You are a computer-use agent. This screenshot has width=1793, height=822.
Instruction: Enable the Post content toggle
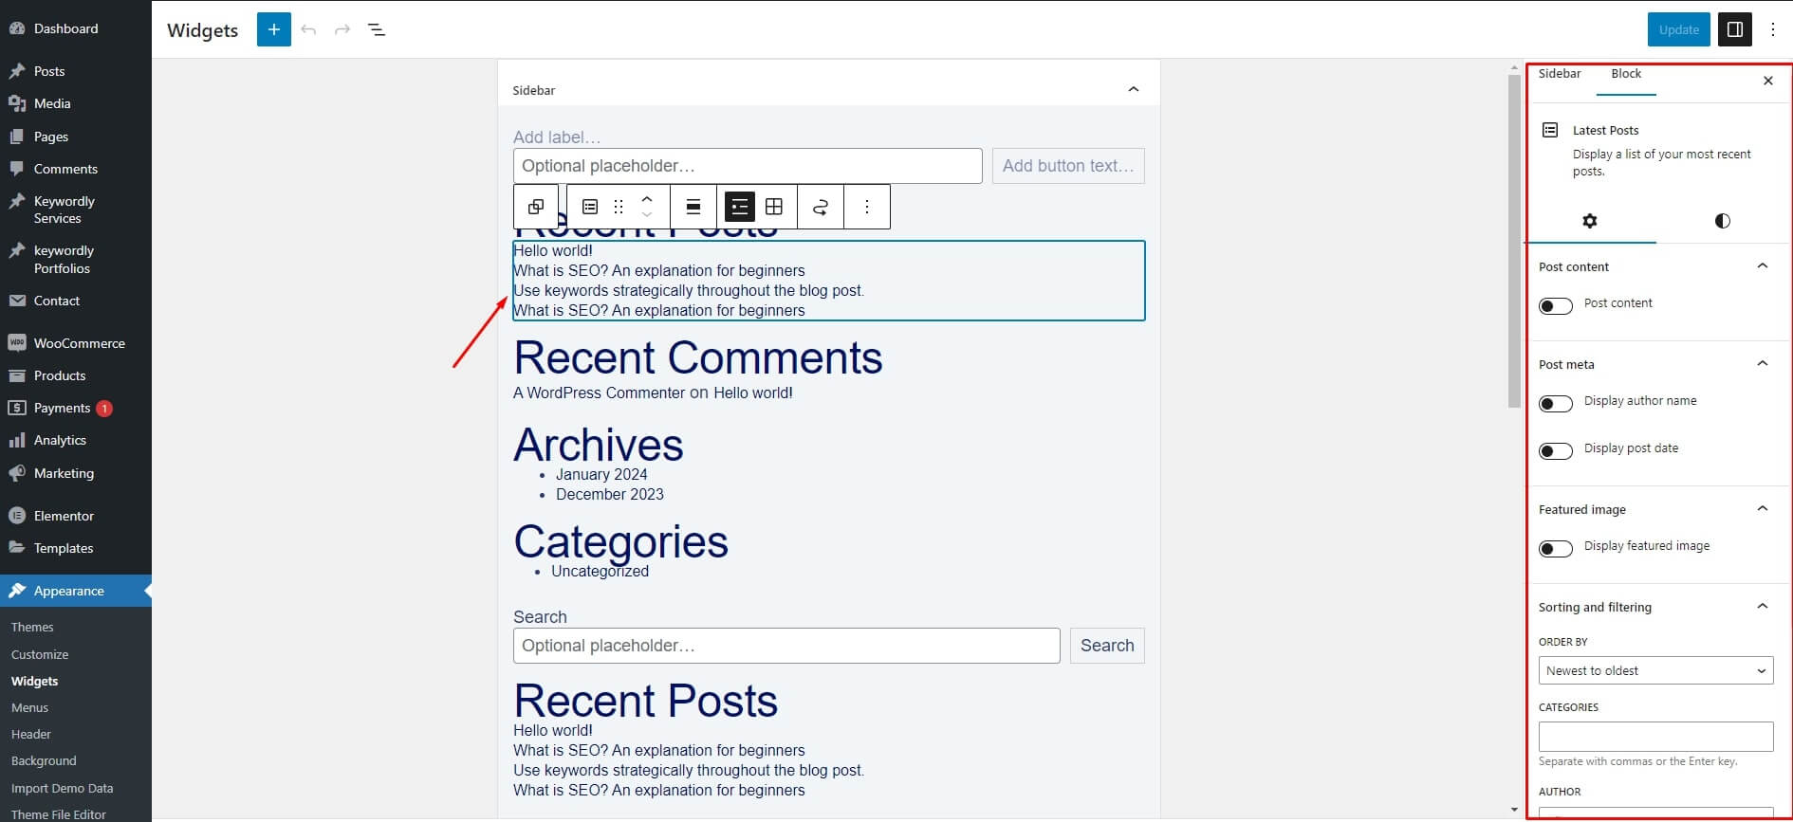[1556, 305]
